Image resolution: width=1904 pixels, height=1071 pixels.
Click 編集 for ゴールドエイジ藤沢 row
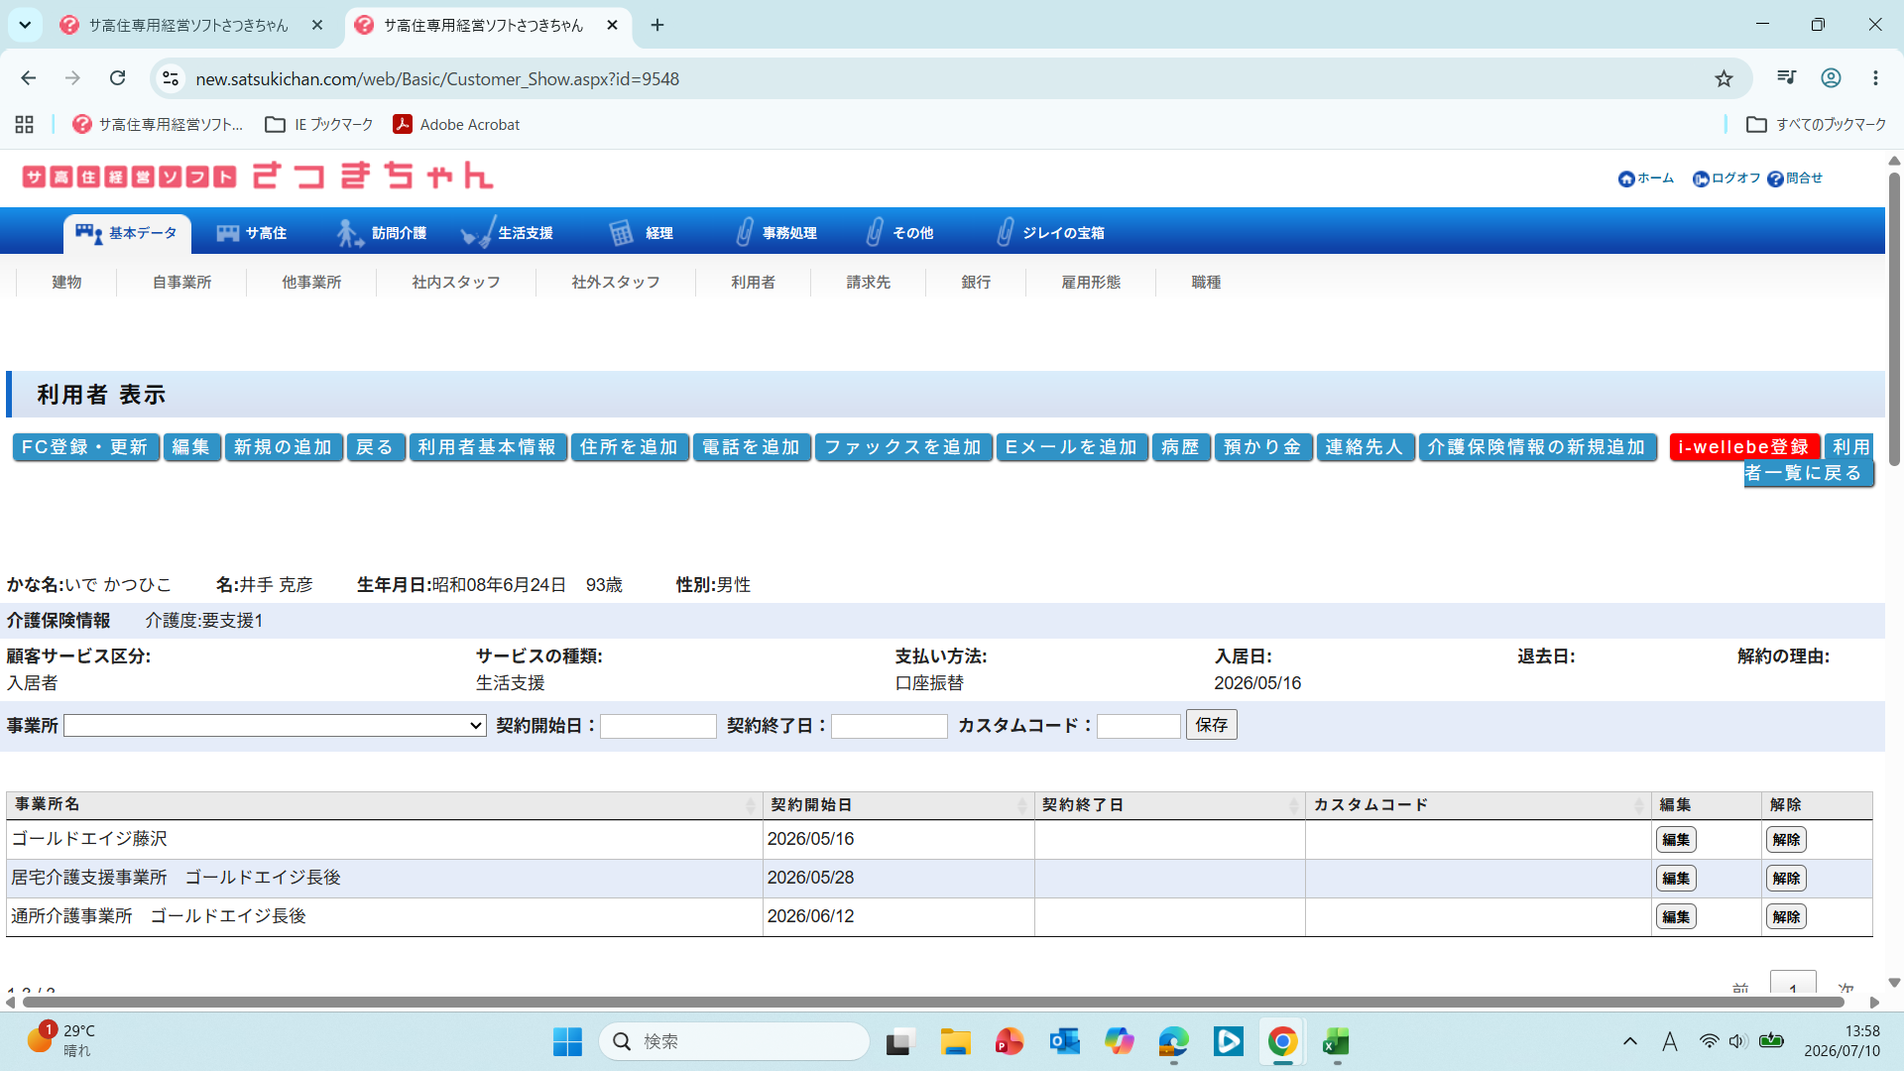pos(1676,840)
